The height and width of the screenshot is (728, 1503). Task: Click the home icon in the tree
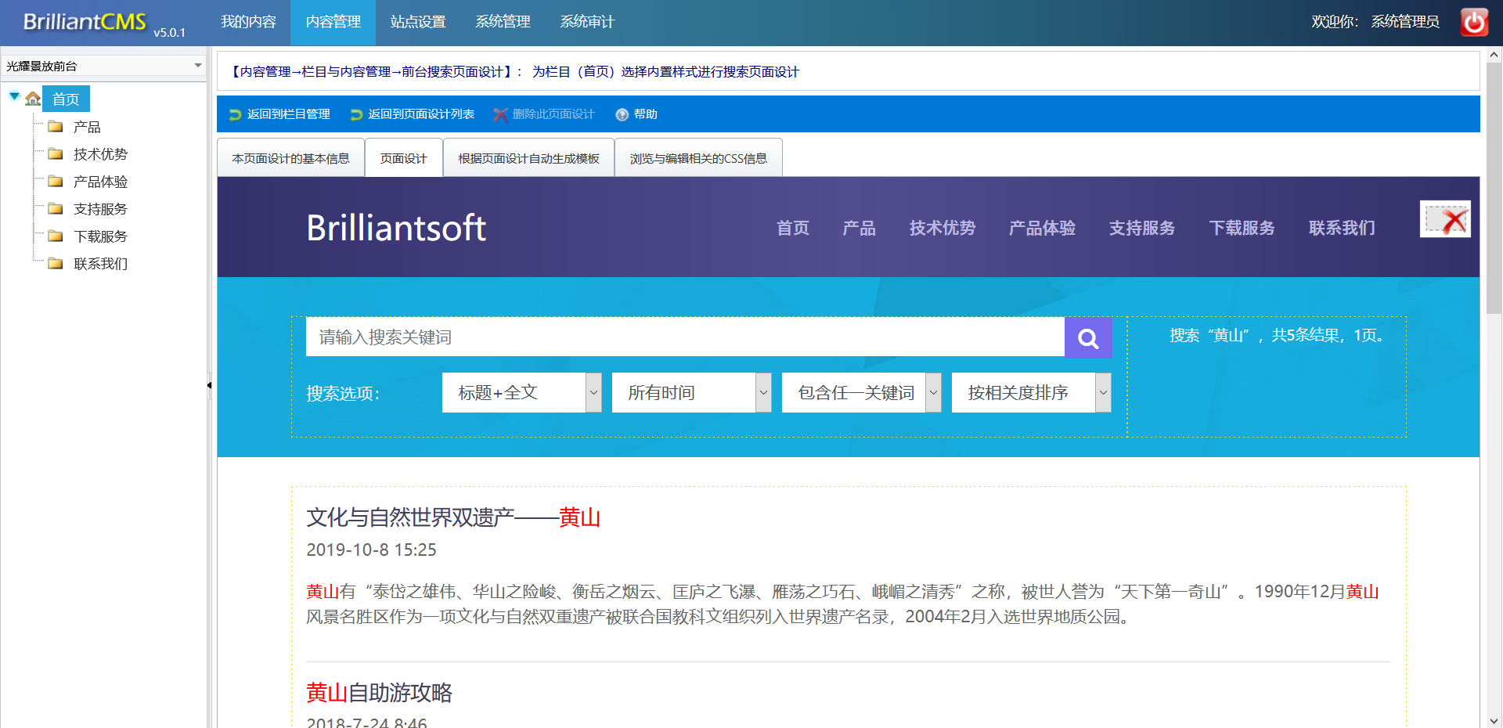coord(33,99)
